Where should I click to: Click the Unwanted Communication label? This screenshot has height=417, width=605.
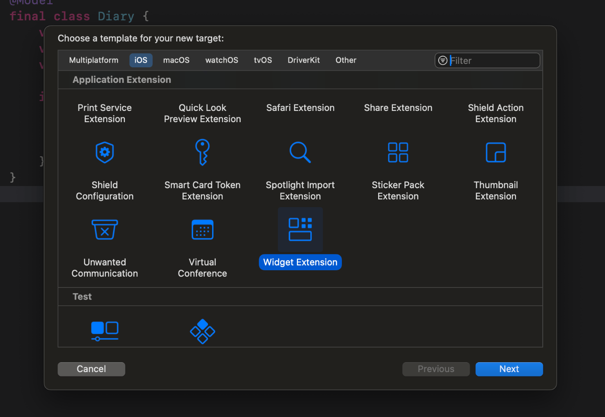tap(105, 268)
